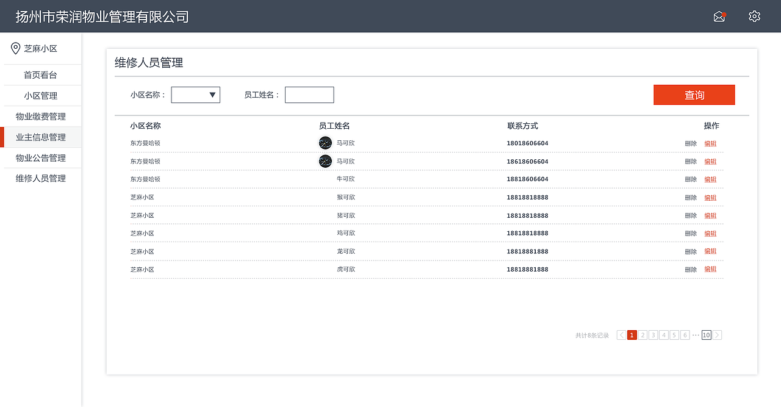Delete 猴可欣's record
Screen dimensions: 781x407
pos(691,198)
